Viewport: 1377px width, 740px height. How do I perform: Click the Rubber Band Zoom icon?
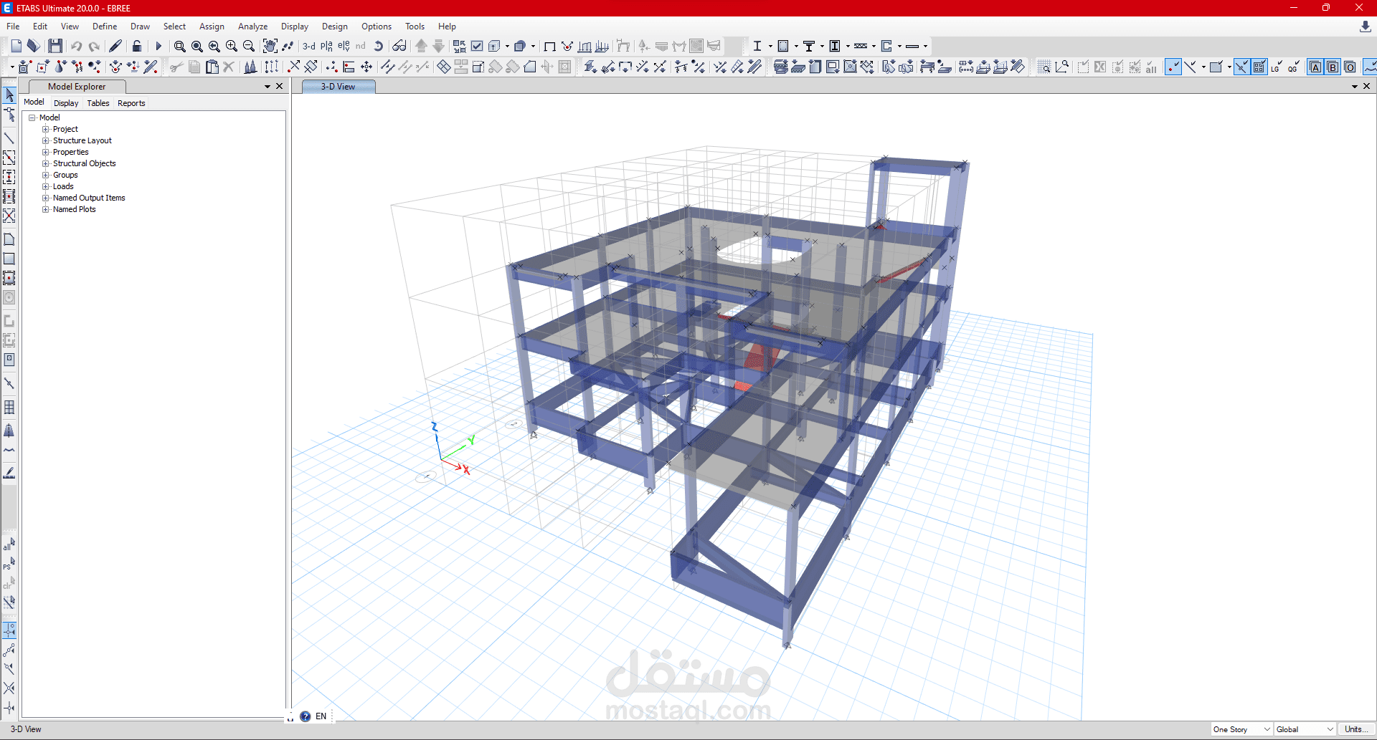click(x=180, y=46)
